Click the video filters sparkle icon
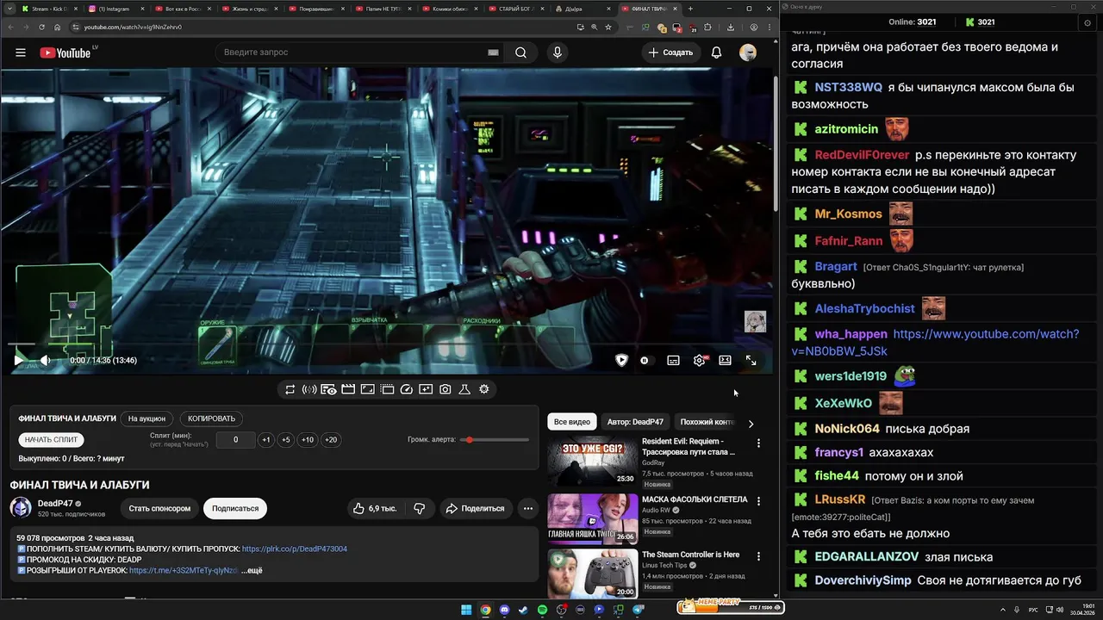This screenshot has height=620, width=1103. point(426,389)
